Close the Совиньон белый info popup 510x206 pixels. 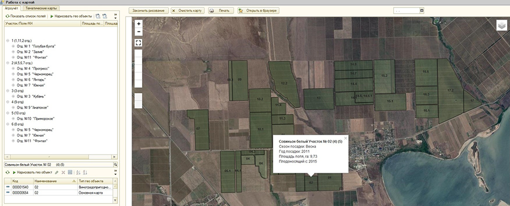(x=345, y=138)
